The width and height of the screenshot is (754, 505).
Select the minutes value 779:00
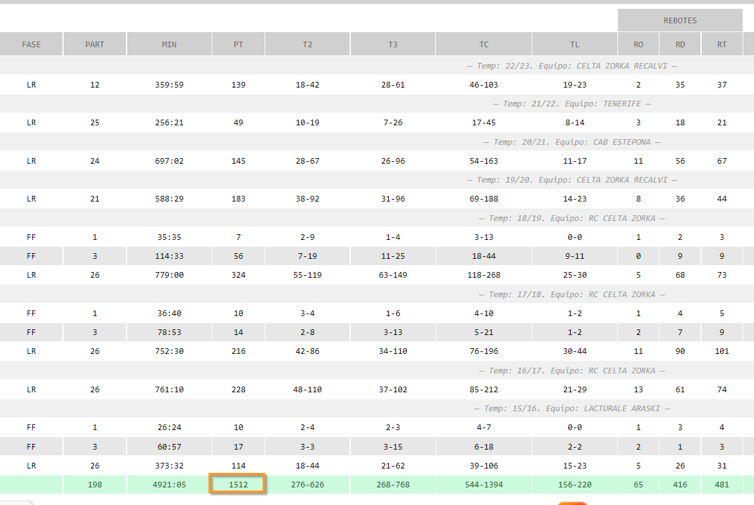169,275
